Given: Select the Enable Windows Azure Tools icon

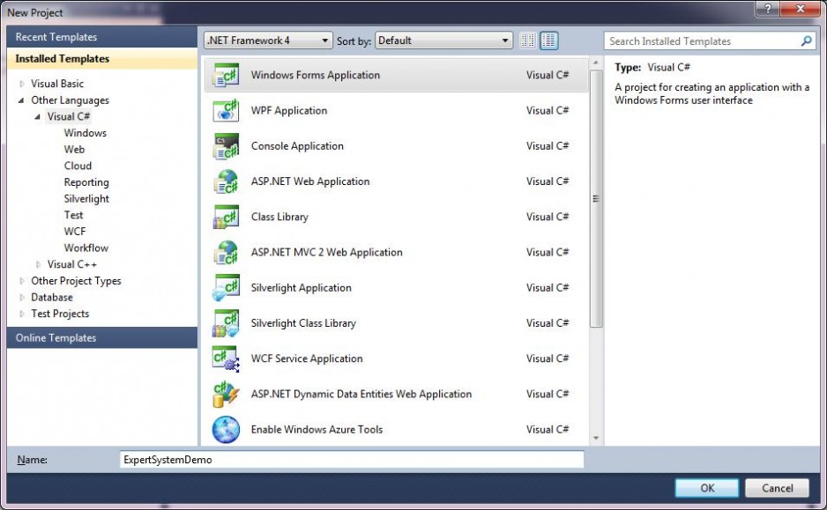Looking at the screenshot, I should click(x=226, y=429).
